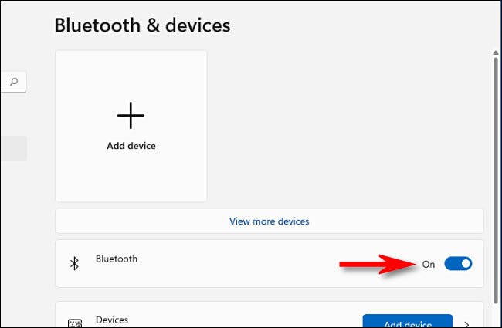502x328 pixels.
Task: Select the highlighted sidebar navigation item
Action: 13,148
